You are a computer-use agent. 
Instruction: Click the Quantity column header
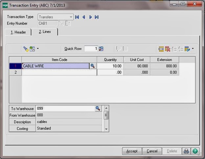click(x=110, y=60)
